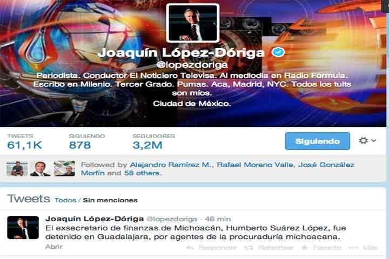
Task: Toggle the blue Siguiendo follow button
Action: pyautogui.click(x=318, y=141)
